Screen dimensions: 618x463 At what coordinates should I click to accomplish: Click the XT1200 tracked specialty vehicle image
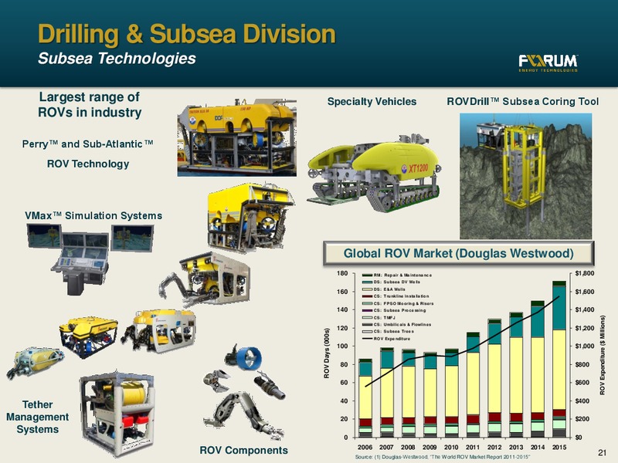[x=374, y=172]
